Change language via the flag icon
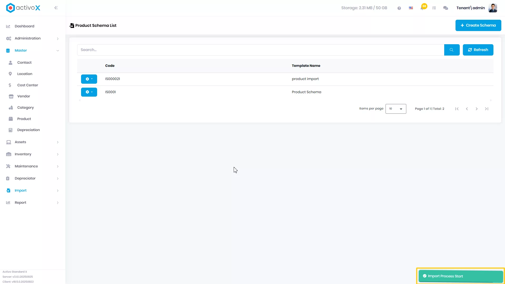Screen dimensions: 505x284 [411, 8]
